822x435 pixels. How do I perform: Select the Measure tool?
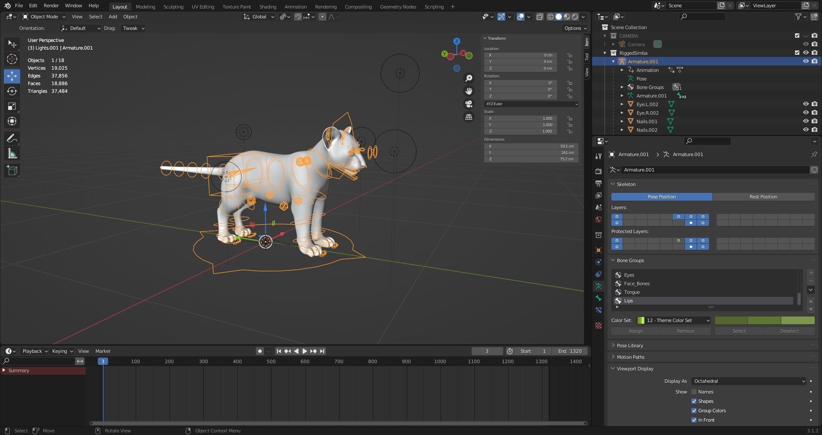click(x=12, y=154)
